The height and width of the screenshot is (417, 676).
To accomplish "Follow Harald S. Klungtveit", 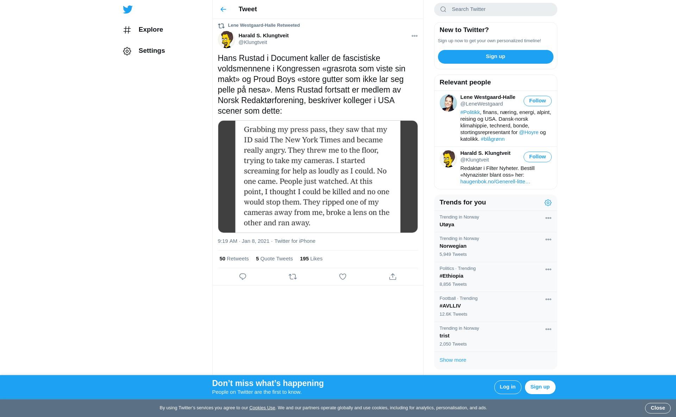I will (x=537, y=157).
